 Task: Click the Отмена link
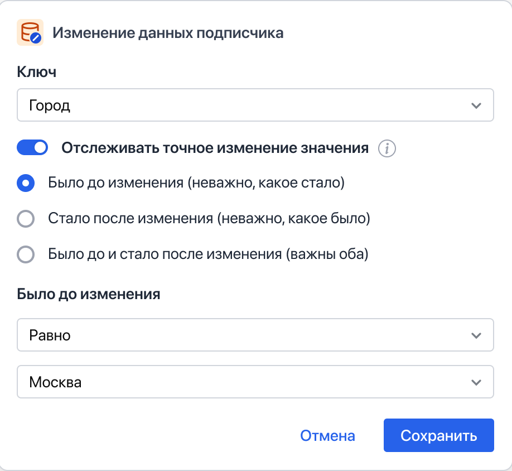coord(327,435)
